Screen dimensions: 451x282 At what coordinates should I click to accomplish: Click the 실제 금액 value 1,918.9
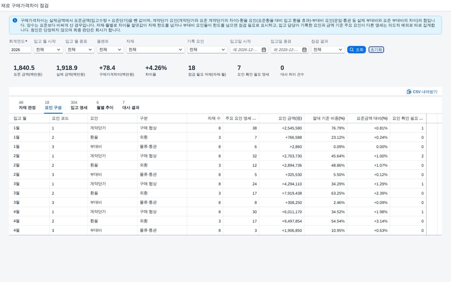pyautogui.click(x=67, y=68)
